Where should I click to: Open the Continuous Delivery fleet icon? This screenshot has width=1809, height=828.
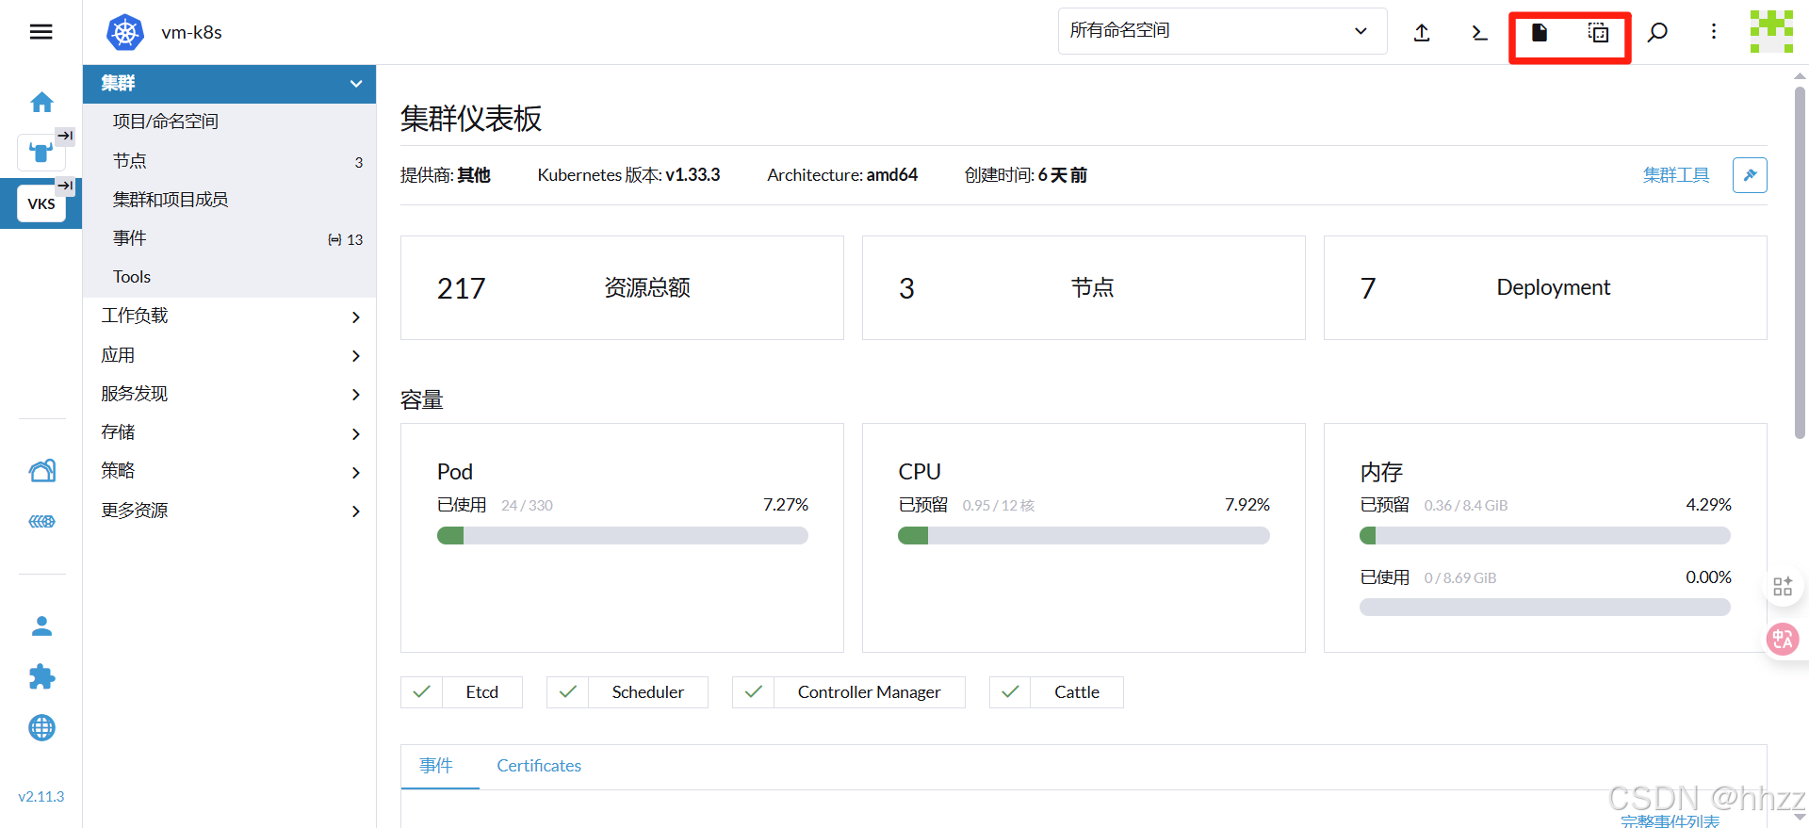(41, 521)
